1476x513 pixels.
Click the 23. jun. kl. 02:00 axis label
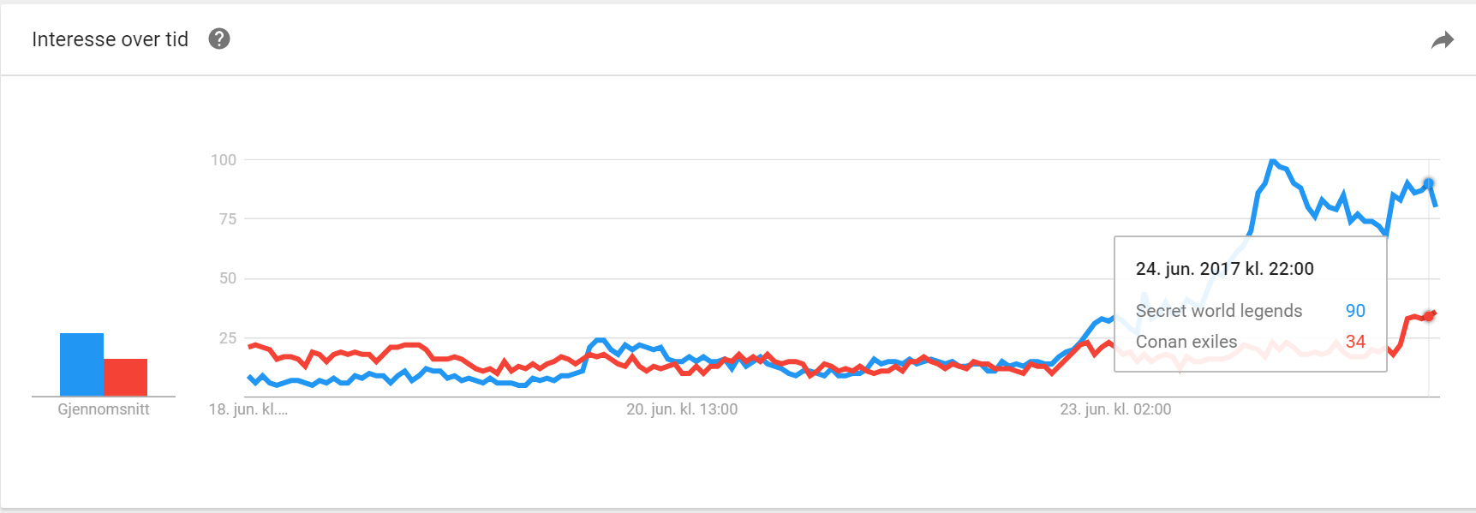pos(1115,409)
